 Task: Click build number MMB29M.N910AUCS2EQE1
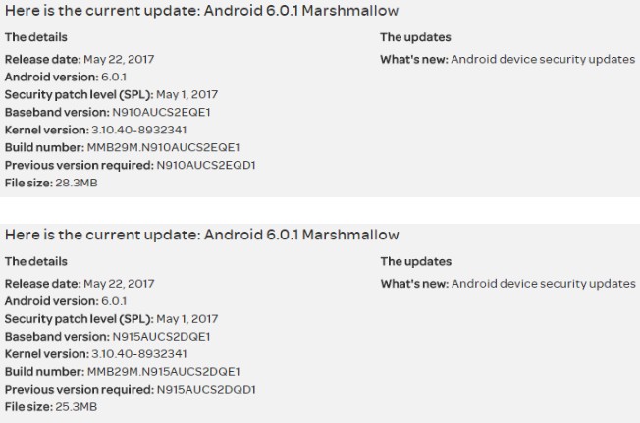(163, 147)
